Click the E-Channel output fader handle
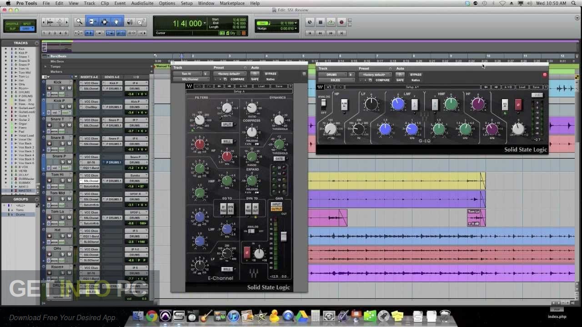This screenshot has width=582, height=327. [283, 236]
